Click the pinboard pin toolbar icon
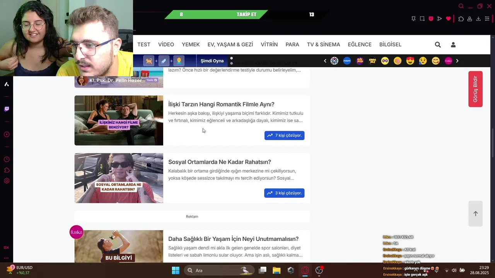Viewport: 495px width, 278px height. point(413,19)
